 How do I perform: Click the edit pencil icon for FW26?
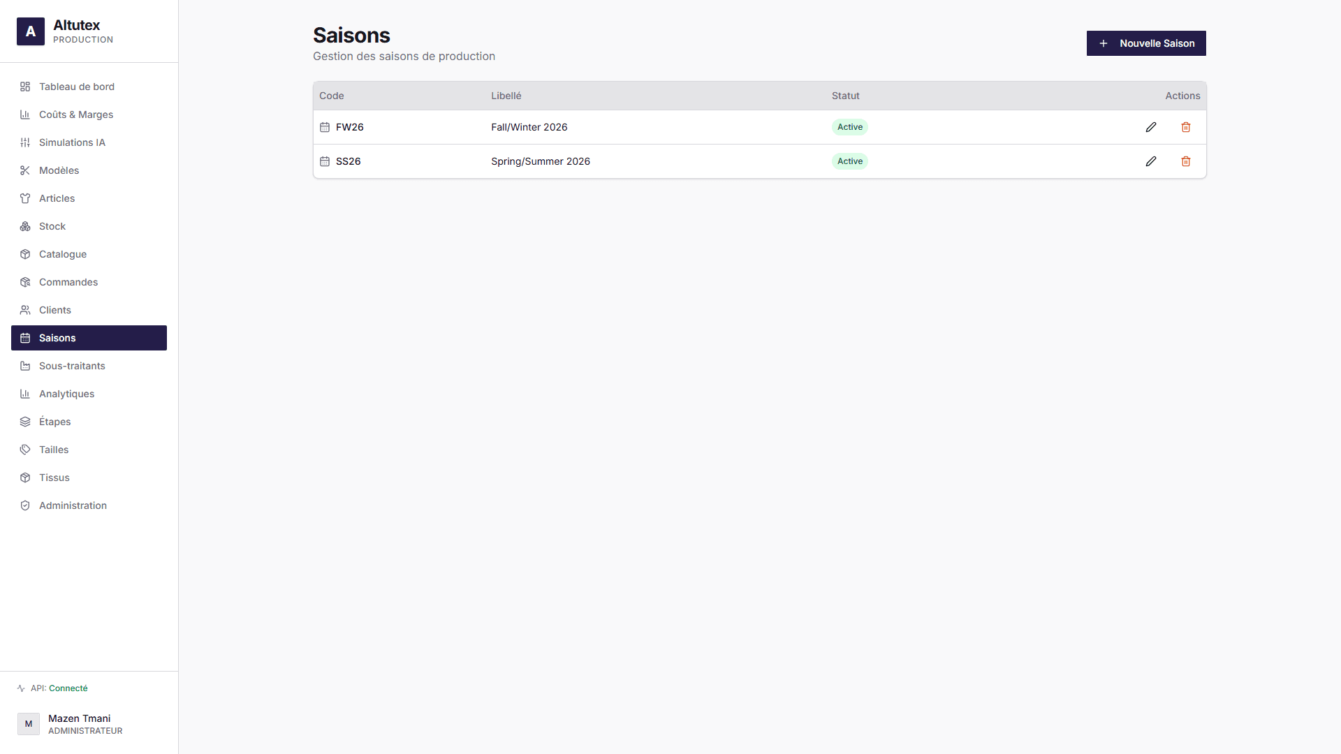[x=1151, y=127]
